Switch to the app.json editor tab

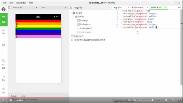pyautogui.click(x=118, y=8)
